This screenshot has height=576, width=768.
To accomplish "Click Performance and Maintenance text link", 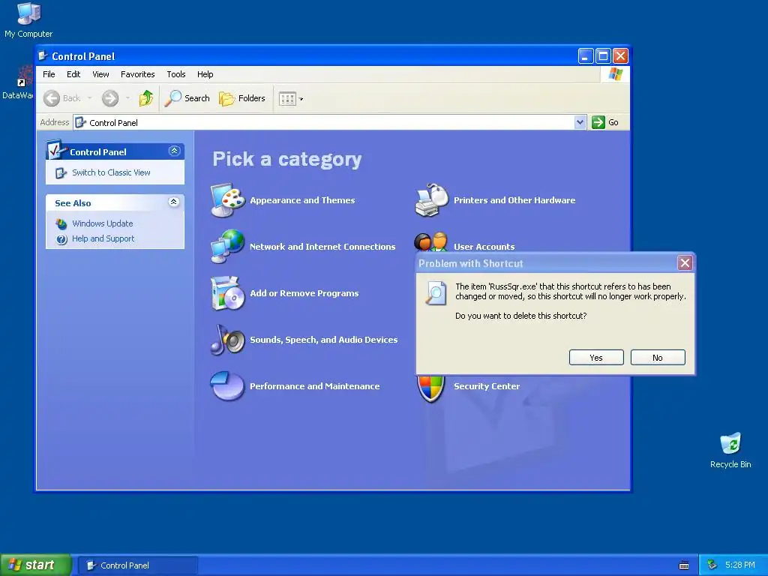I will pos(314,386).
